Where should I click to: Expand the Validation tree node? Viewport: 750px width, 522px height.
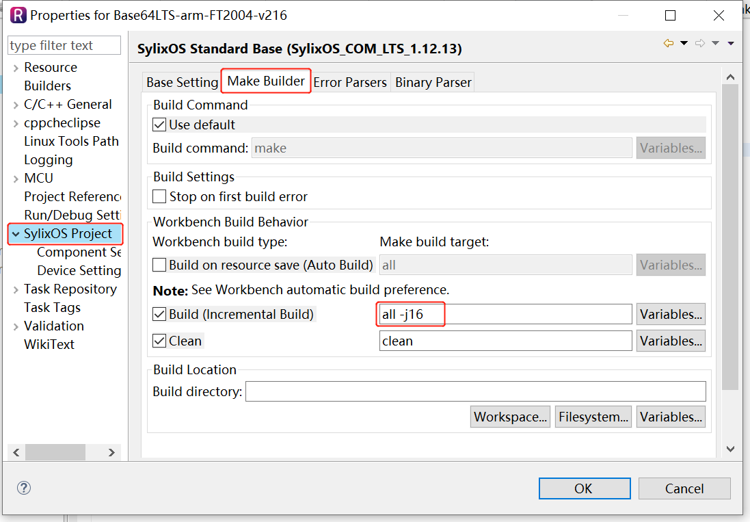(x=16, y=326)
